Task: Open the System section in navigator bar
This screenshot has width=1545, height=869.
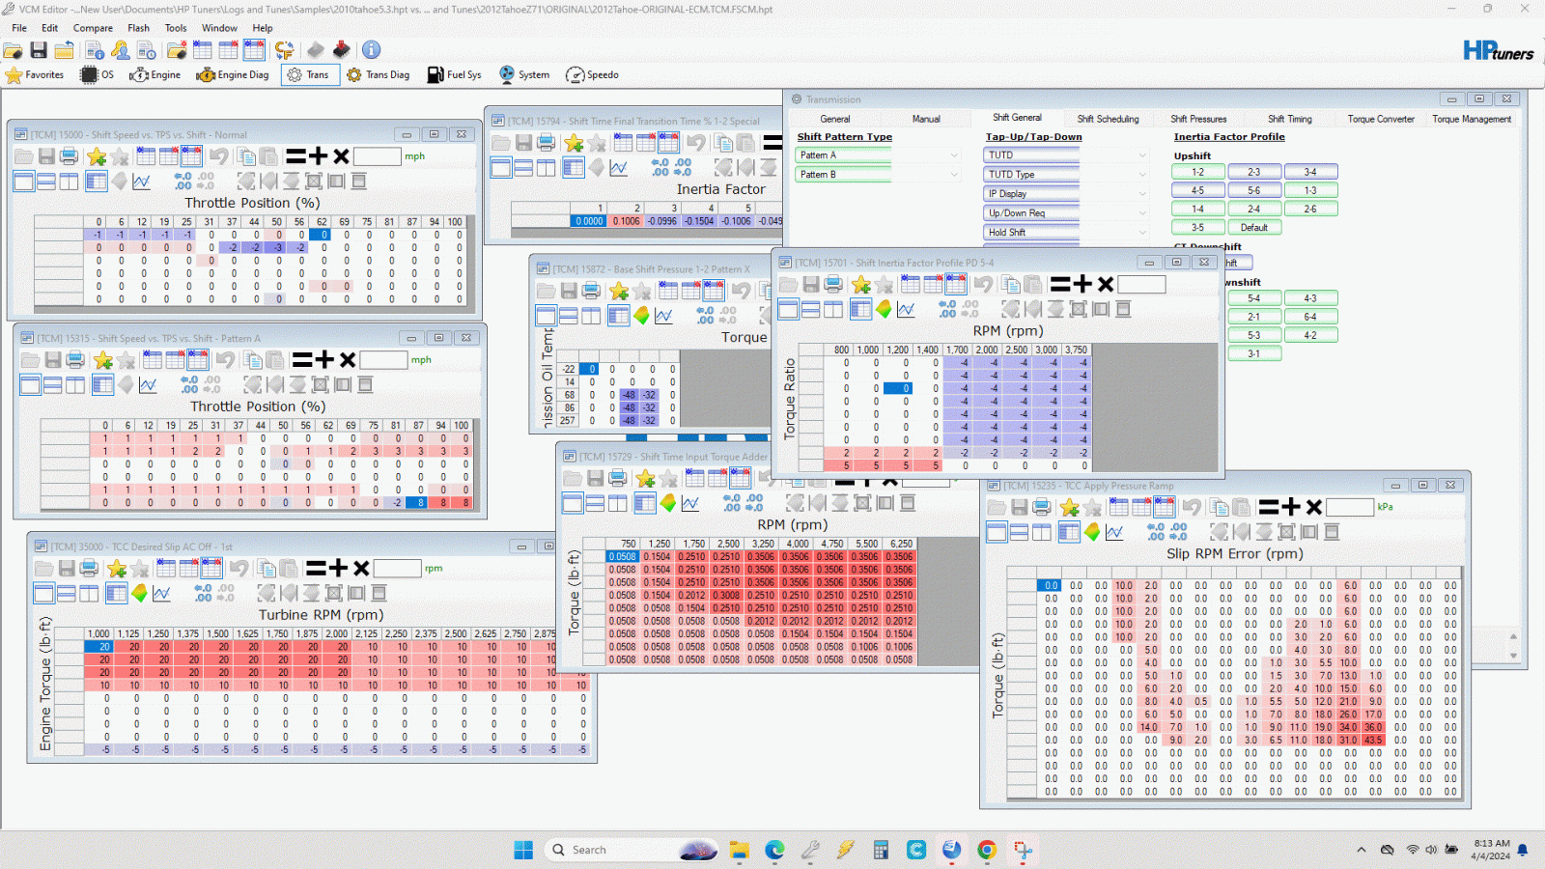Action: [x=524, y=74]
